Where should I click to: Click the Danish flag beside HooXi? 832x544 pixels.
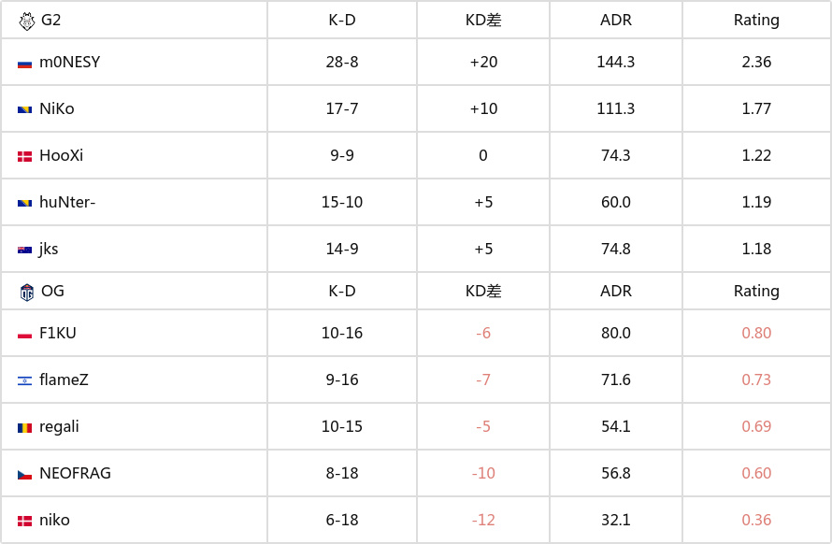(x=25, y=157)
